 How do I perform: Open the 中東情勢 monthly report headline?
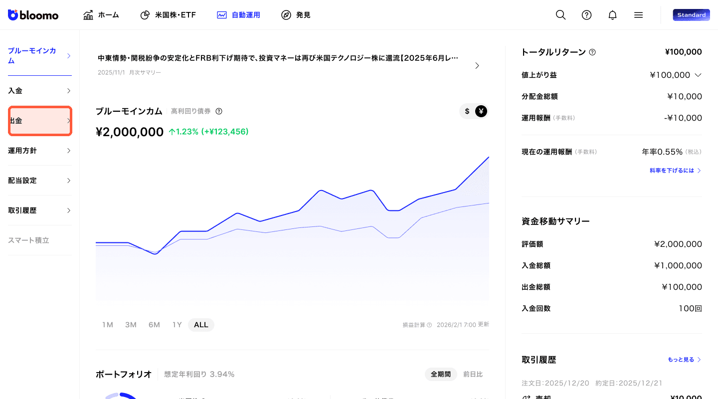pyautogui.click(x=278, y=58)
